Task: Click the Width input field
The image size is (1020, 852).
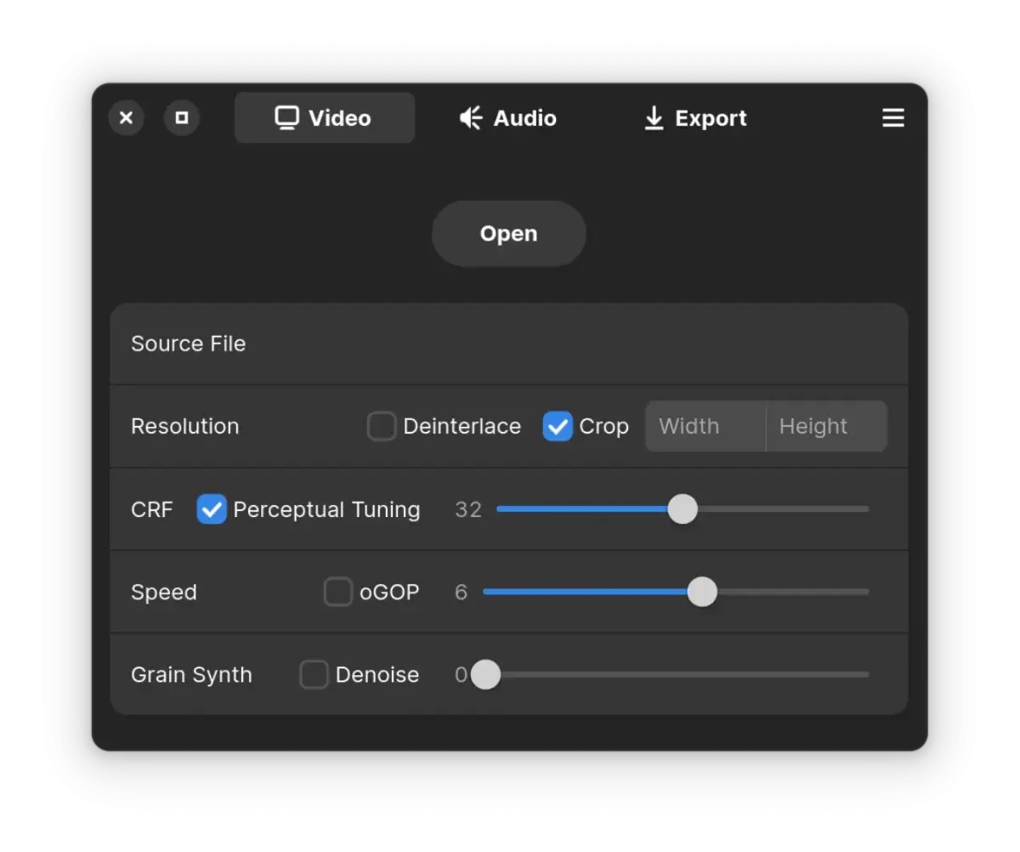Action: (705, 426)
